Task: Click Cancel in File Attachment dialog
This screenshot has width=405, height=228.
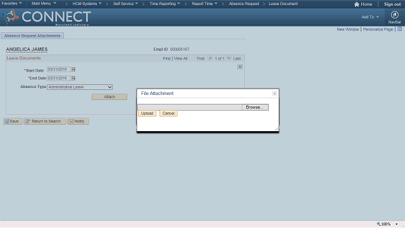Action: point(168,113)
